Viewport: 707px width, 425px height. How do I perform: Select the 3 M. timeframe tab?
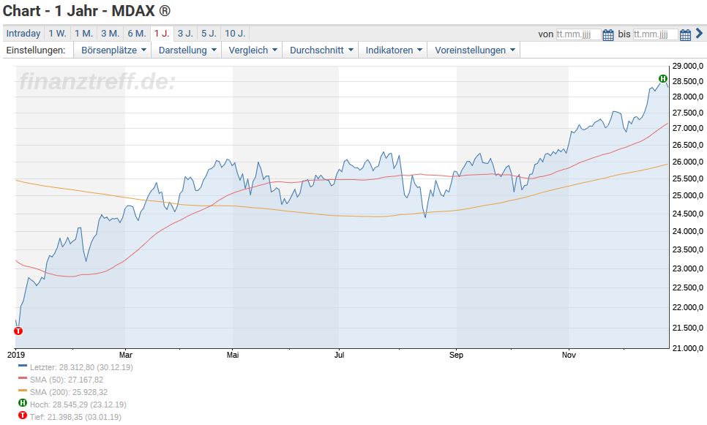110,34
